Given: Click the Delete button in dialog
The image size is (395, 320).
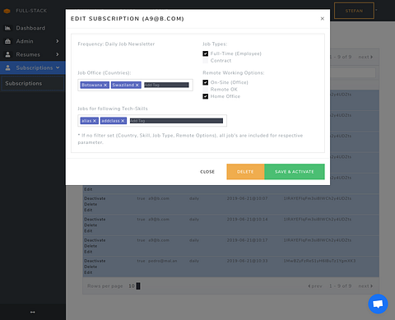Looking at the screenshot, I should (x=245, y=172).
